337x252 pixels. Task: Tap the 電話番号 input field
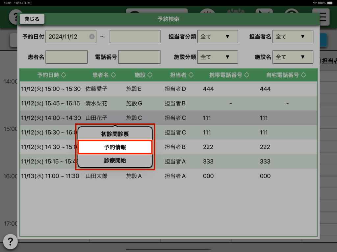coord(139,57)
